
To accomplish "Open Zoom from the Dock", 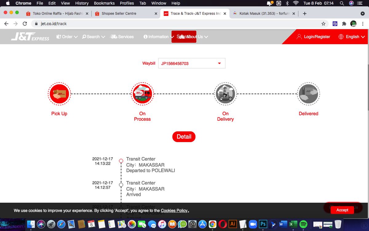I will 253,224.
